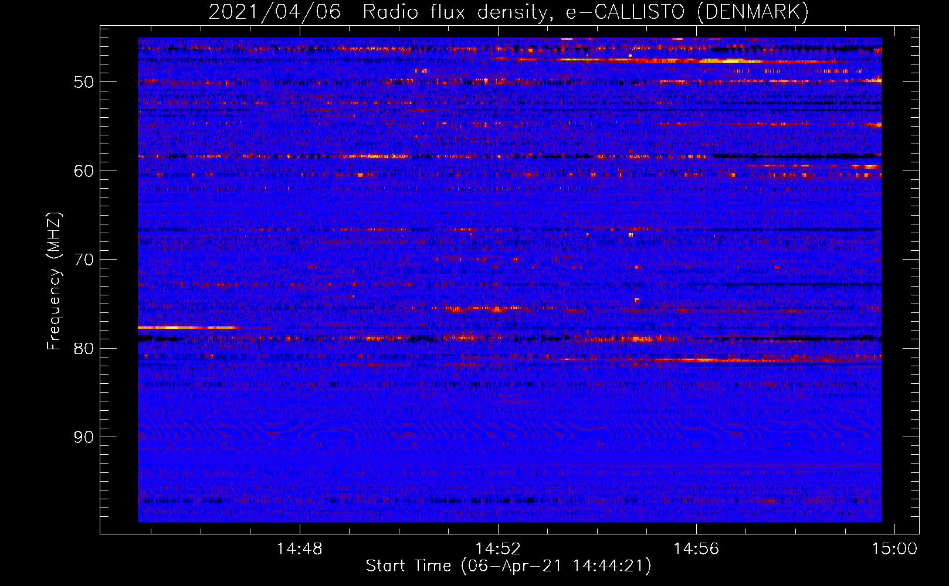This screenshot has height=586, width=949.
Task: Click the 90 frequency tick label
Action: (84, 437)
